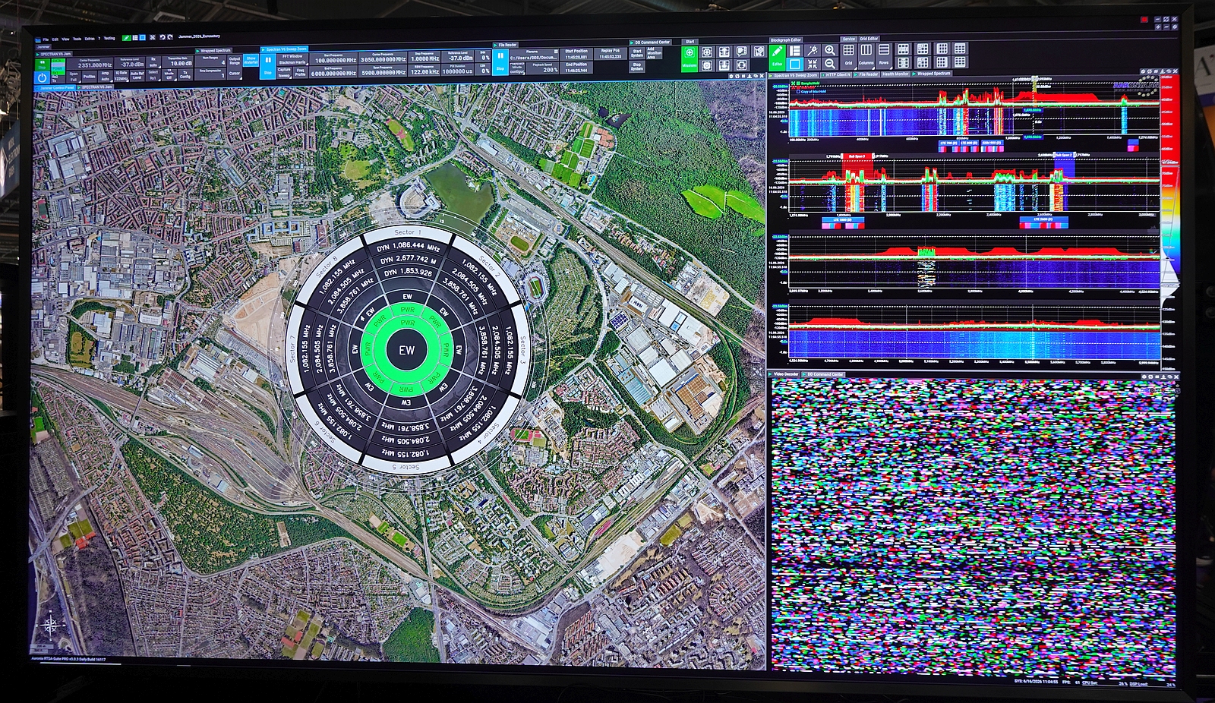Viewport: 1215px width, 703px height.
Task: Switch to the Wrapped Spectrum tab in spectrum panel
Action: (x=933, y=74)
